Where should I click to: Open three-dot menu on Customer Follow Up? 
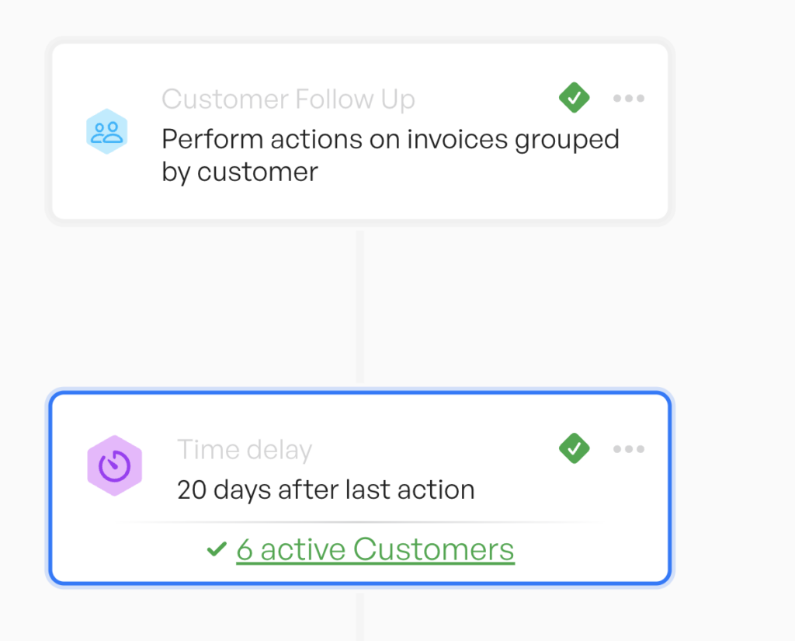click(629, 98)
